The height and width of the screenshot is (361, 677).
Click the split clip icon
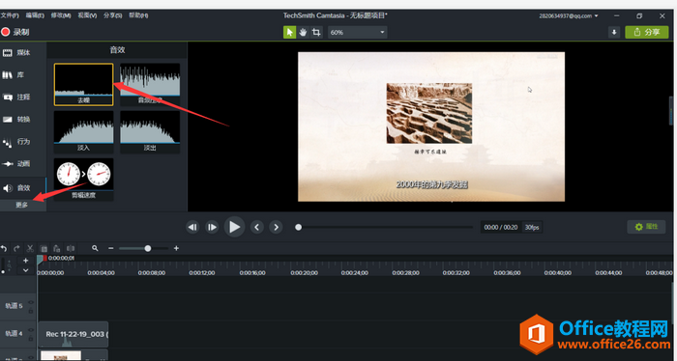click(x=71, y=249)
